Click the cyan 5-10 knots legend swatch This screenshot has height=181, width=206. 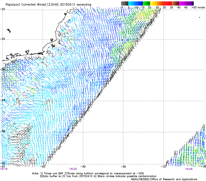132,3
